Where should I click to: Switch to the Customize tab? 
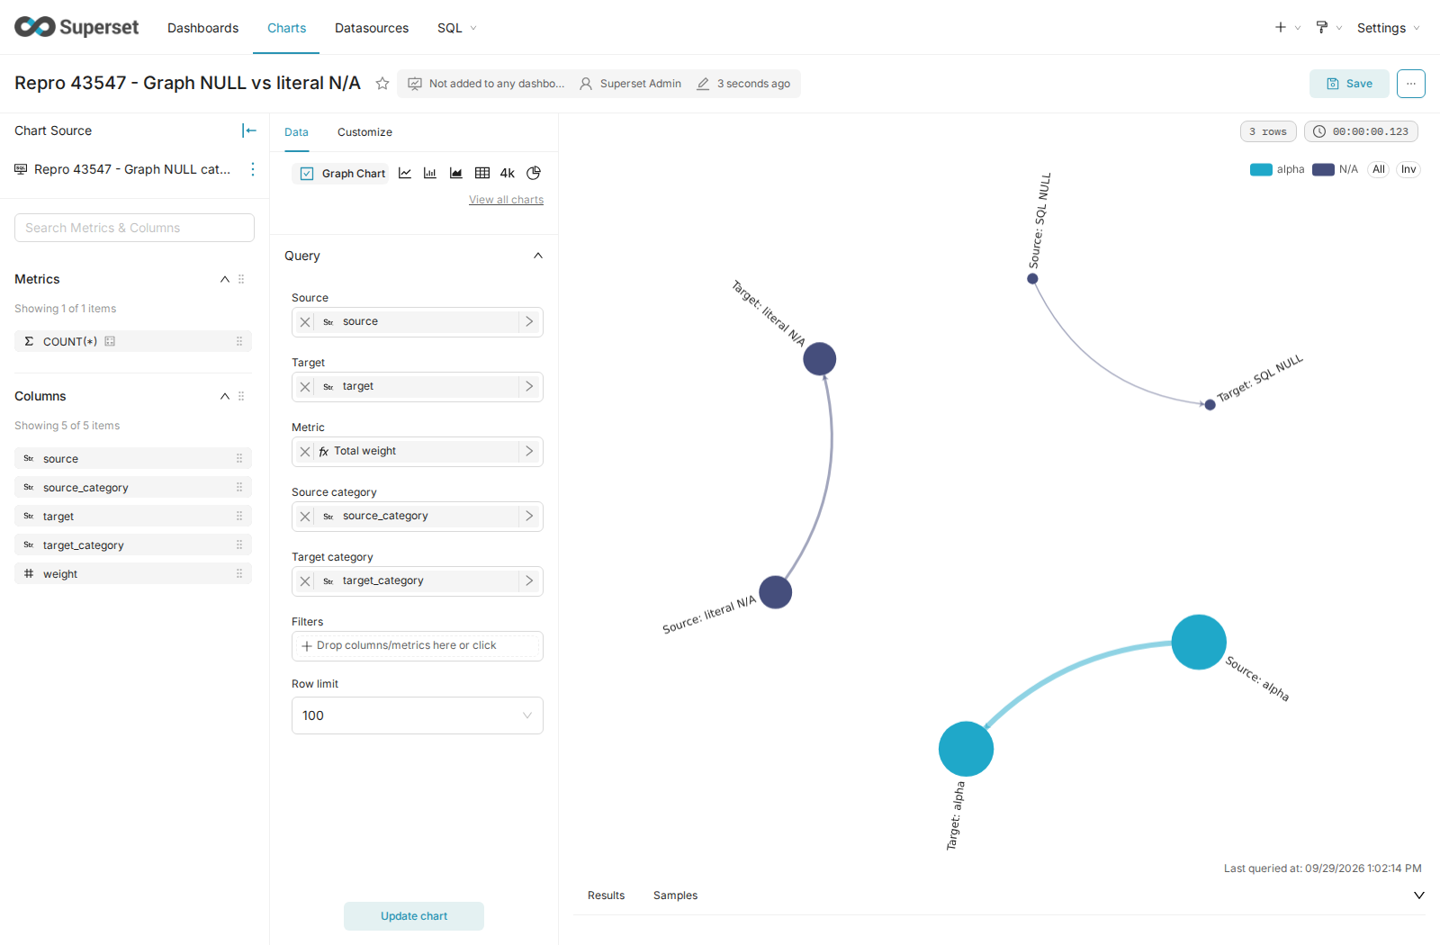tap(364, 132)
